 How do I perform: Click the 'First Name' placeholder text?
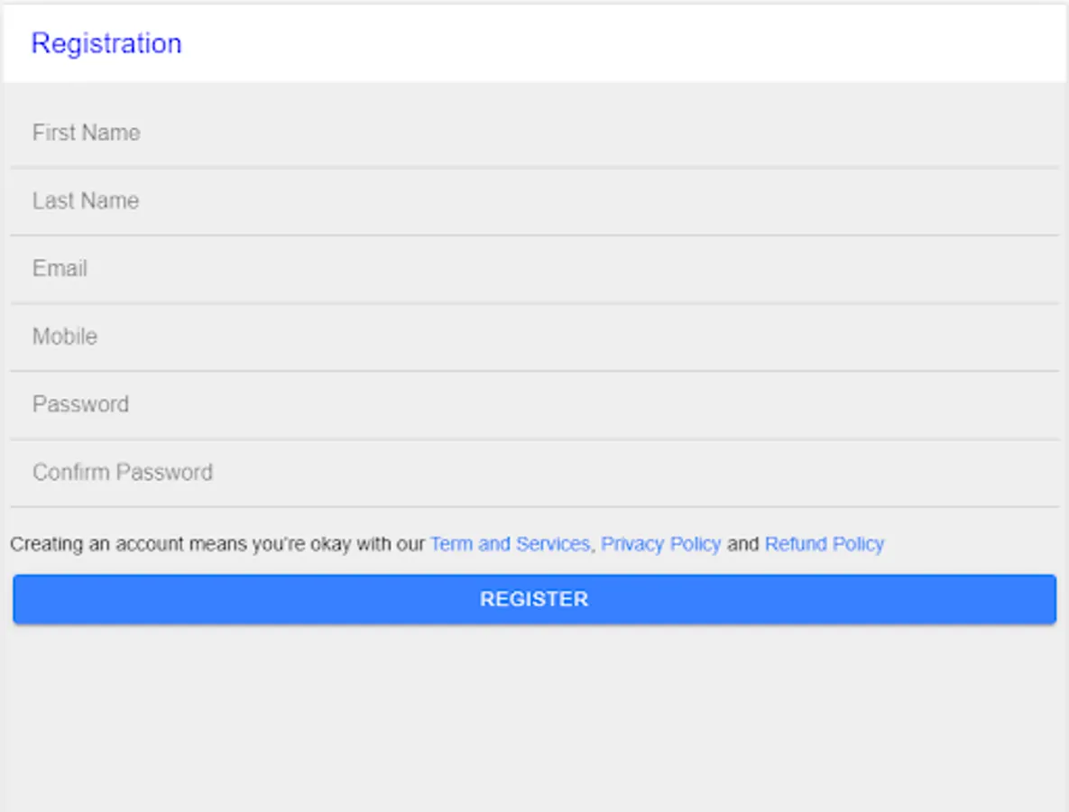[87, 133]
